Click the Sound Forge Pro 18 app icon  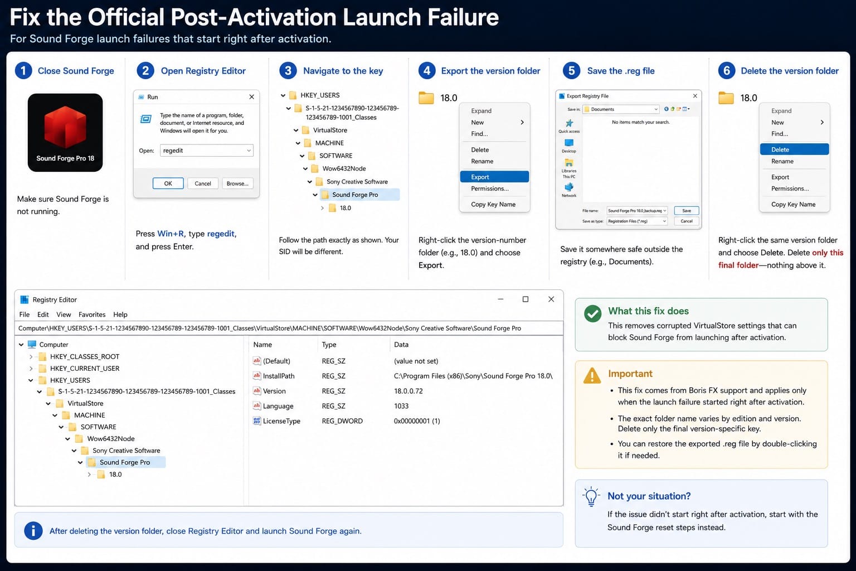click(65, 133)
